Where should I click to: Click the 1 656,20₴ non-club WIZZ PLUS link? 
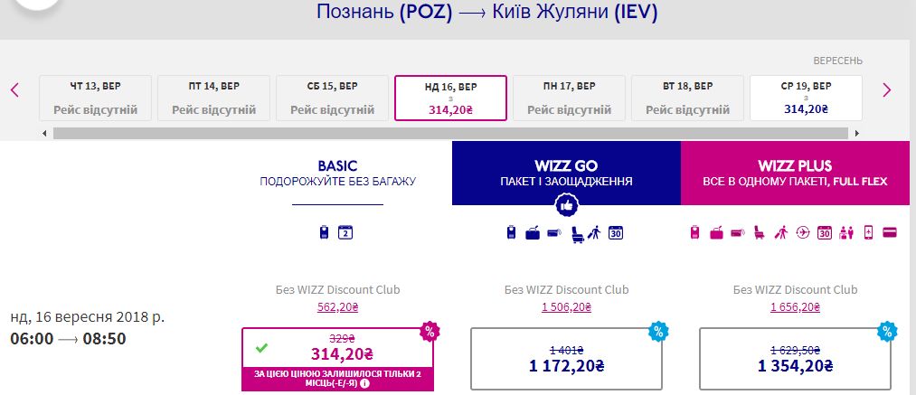[x=795, y=307]
